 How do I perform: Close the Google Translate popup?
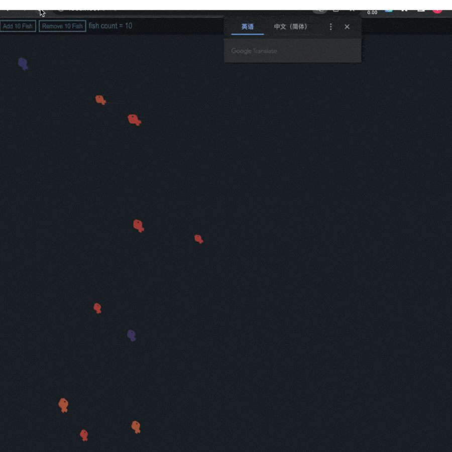click(347, 27)
